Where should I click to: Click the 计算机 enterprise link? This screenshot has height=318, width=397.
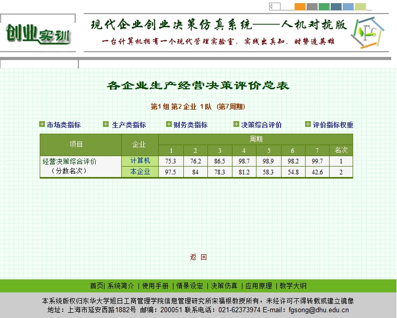[x=140, y=161]
